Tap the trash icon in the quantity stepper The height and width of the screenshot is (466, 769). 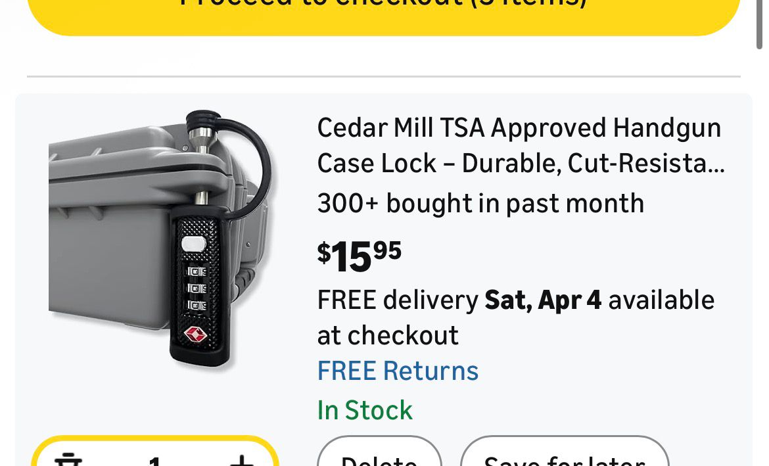tap(68, 460)
